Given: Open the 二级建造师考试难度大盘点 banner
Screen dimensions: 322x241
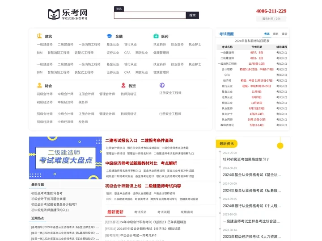Looking at the screenshot, I should [65, 158].
